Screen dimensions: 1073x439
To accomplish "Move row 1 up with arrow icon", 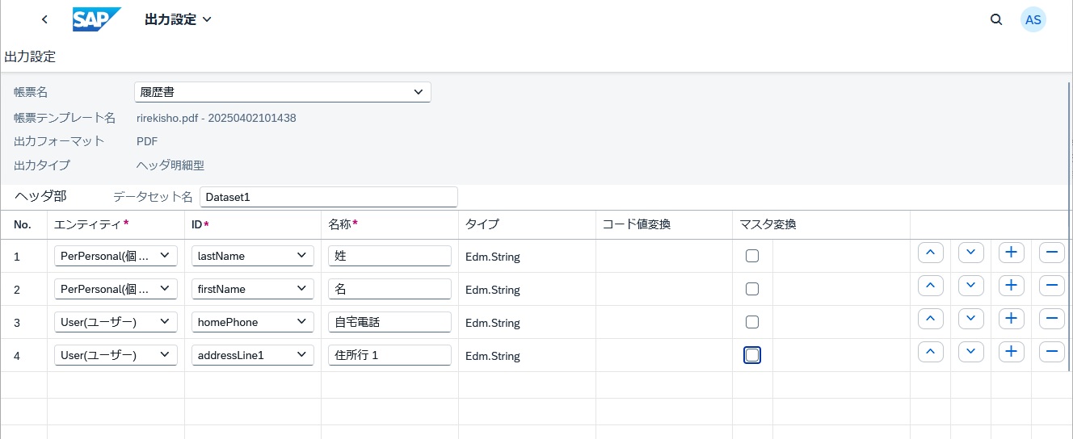I will (x=930, y=253).
